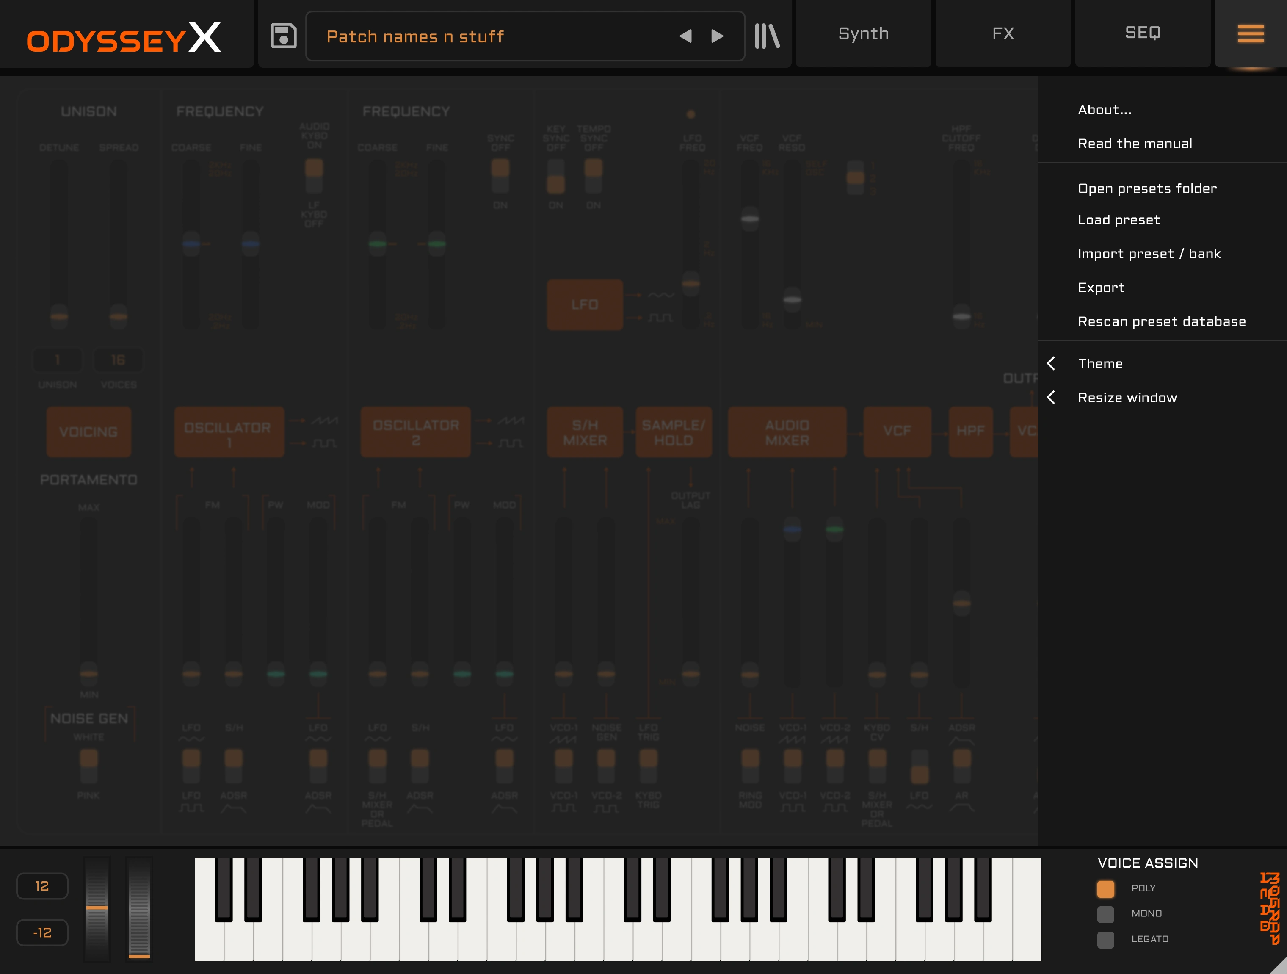The image size is (1287, 974).
Task: Click the pitch bend down range -12
Action: (x=42, y=932)
